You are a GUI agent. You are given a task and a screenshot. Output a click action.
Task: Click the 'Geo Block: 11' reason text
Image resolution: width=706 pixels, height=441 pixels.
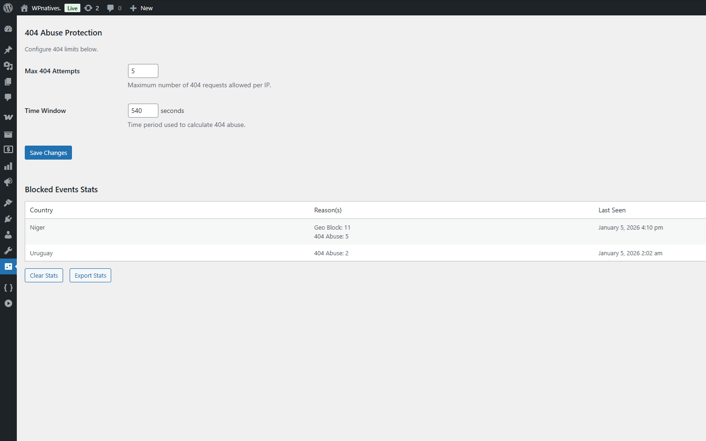[332, 227]
